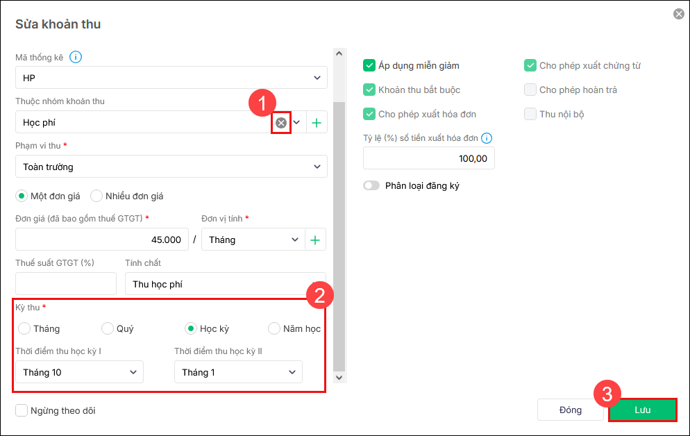Open the Thời điểm thu học kỳ I dropdown
This screenshot has height=436, width=690.
tap(79, 372)
